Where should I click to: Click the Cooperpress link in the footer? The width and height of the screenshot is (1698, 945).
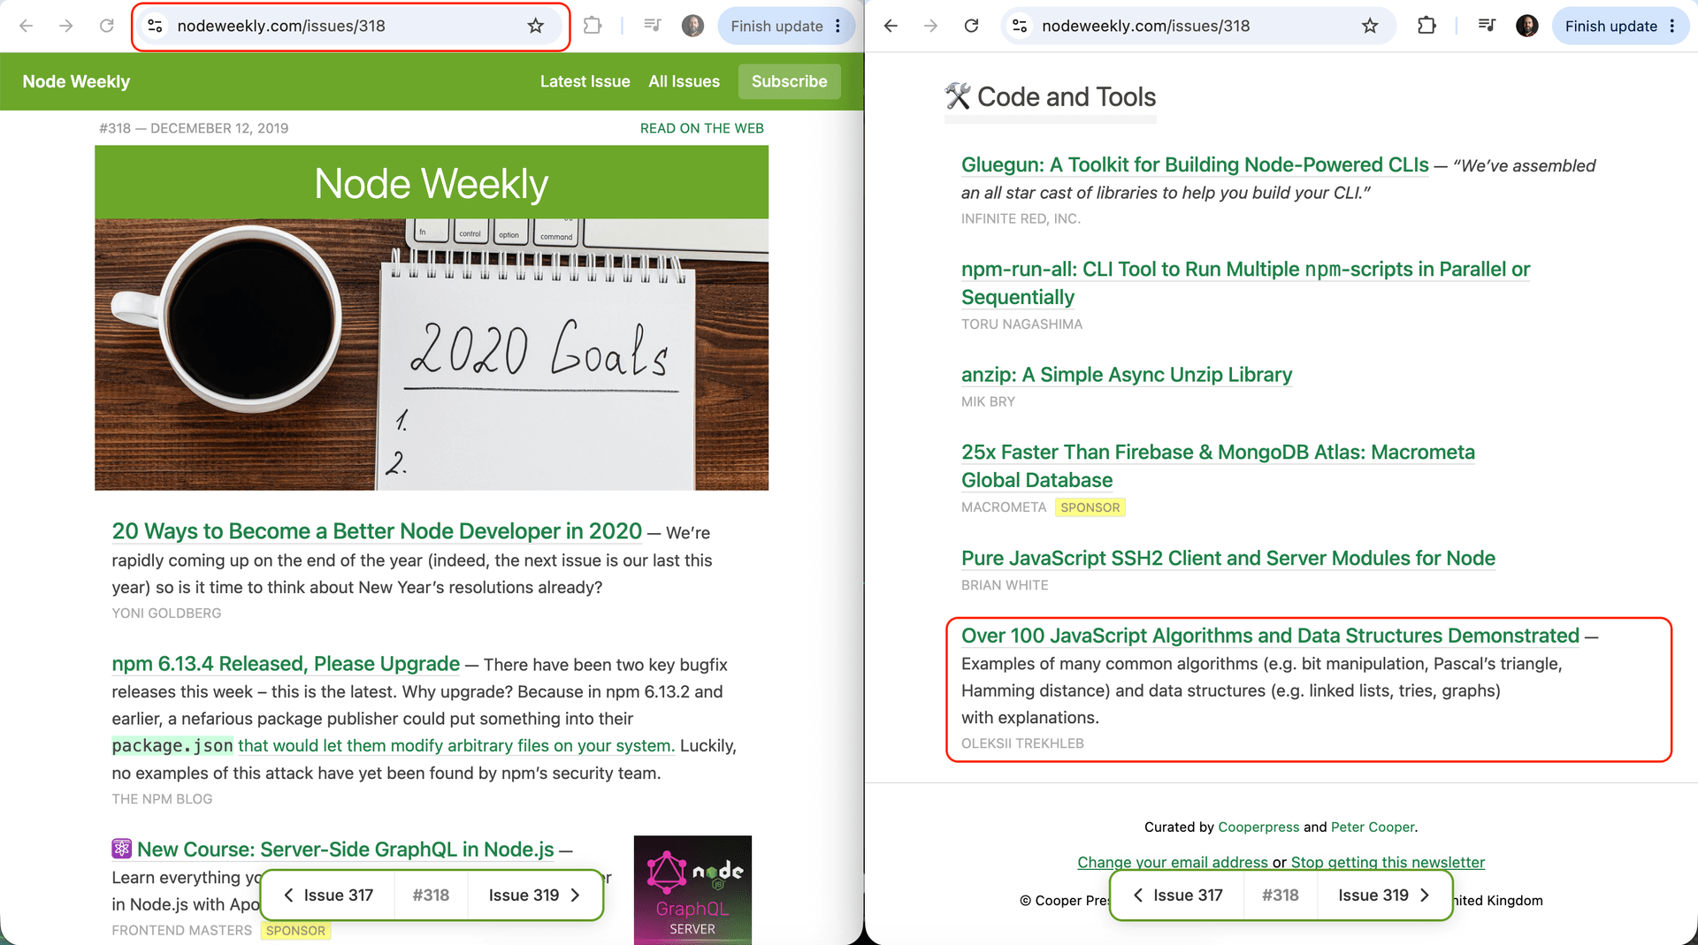(1258, 827)
